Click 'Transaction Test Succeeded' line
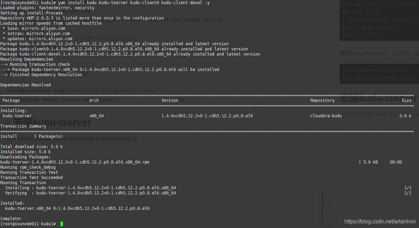Image resolution: width=419 pixels, height=228 pixels. (x=32, y=178)
